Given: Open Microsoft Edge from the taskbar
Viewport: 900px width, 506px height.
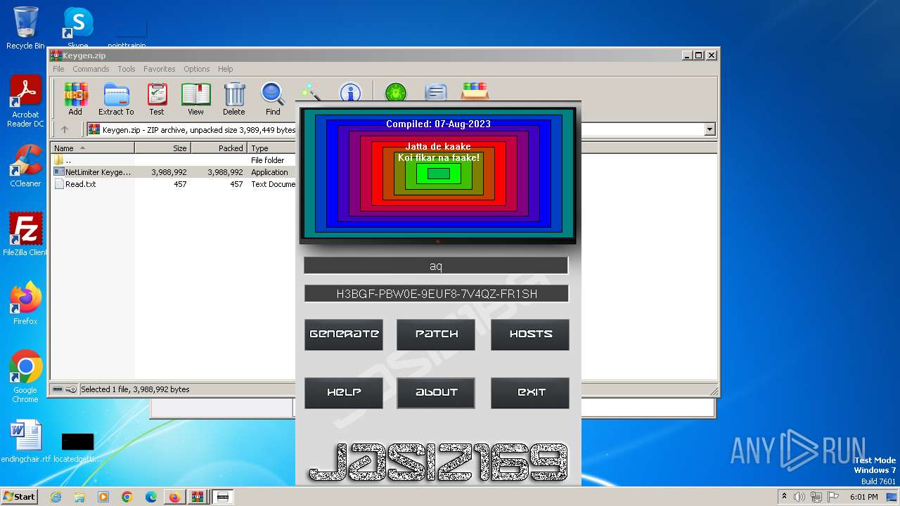Looking at the screenshot, I should pyautogui.click(x=151, y=497).
